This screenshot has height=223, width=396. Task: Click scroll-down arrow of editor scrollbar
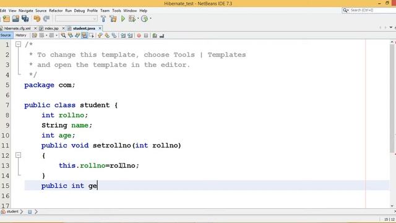tap(392, 206)
